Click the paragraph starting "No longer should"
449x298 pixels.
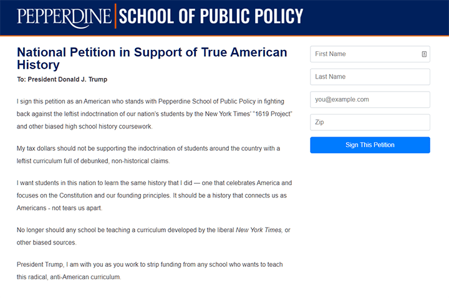tap(153, 236)
